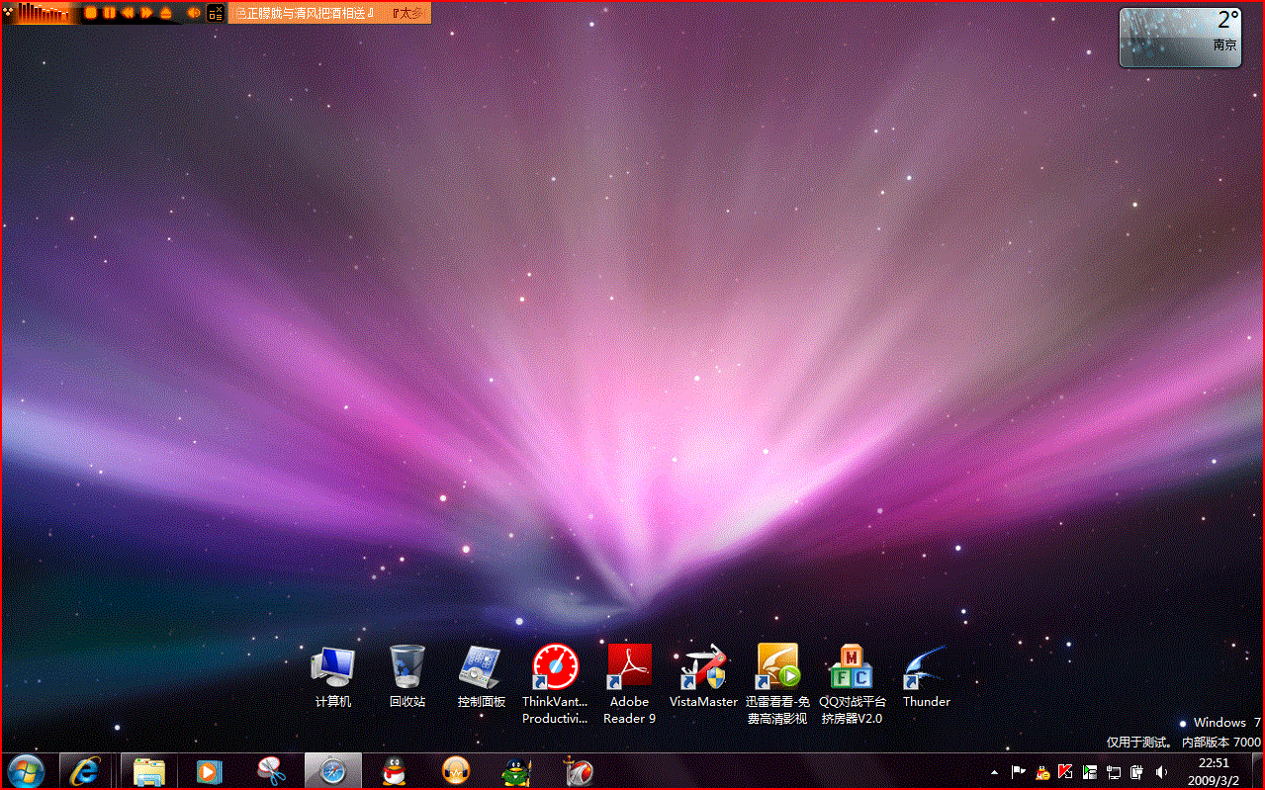Image resolution: width=1265 pixels, height=790 pixels.
Task: Select the 计算机 computer desktop icon
Action: point(332,667)
